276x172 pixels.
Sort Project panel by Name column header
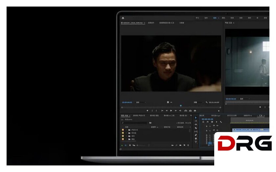[x=127, y=127]
